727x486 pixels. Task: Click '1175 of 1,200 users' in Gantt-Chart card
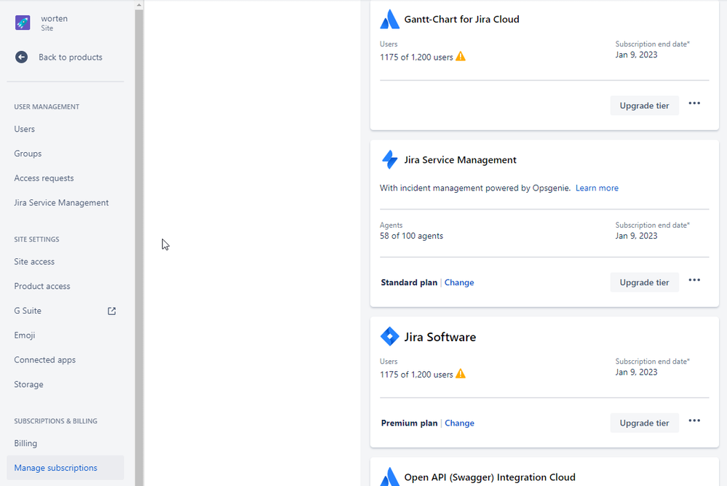416,57
